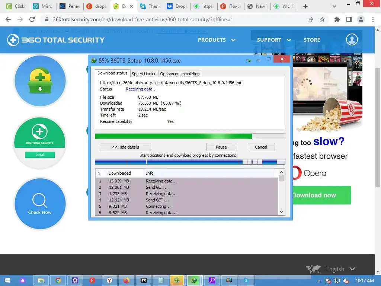This screenshot has height=286, width=381.
Task: Switch to the Dropbox browser tab
Action: (177, 6)
